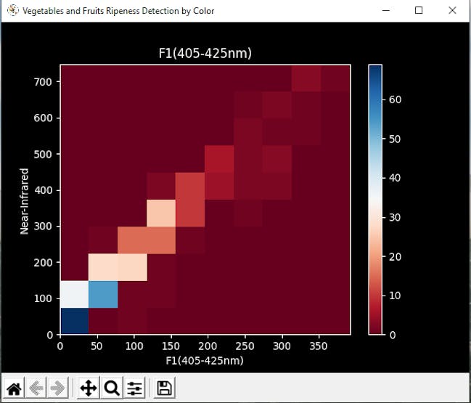Image resolution: width=471 pixels, height=403 pixels.
Task: Go back to previous view arrow
Action: 36,388
